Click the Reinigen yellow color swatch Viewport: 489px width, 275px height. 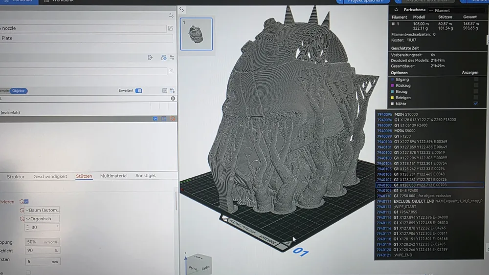pyautogui.click(x=392, y=98)
